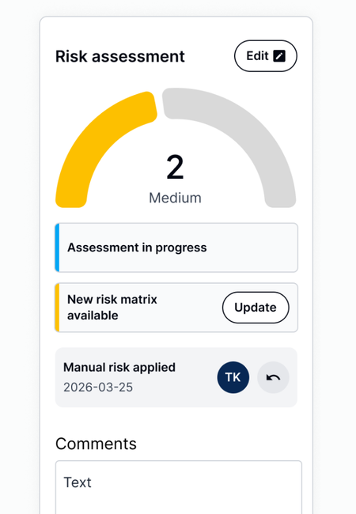Click the pencil icon inside Edit

279,56
